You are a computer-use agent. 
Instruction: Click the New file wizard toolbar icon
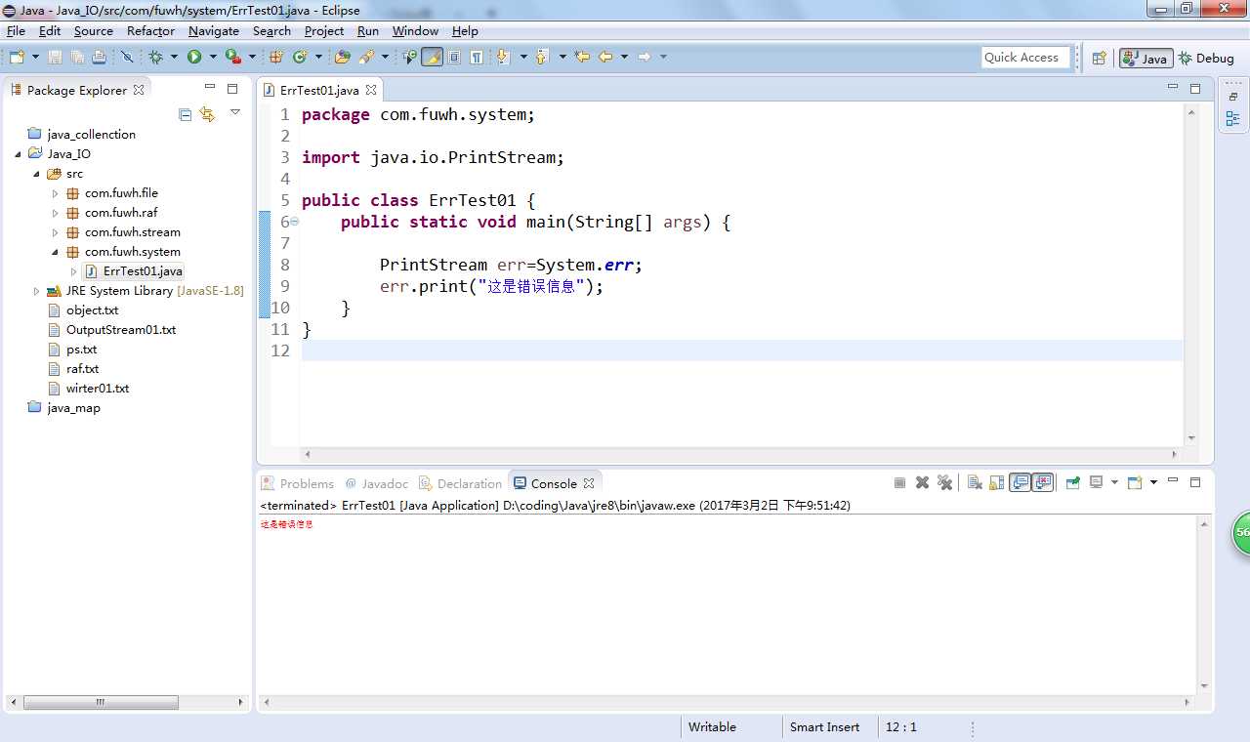pyautogui.click(x=17, y=57)
